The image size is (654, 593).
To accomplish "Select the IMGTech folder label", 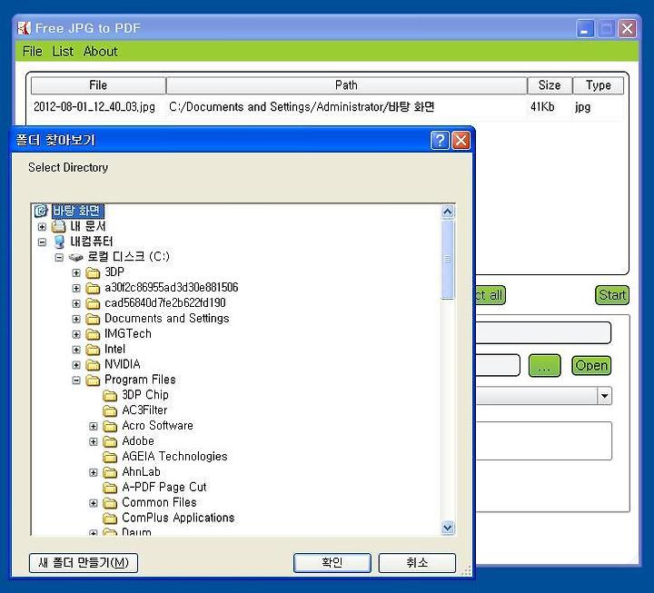I will (x=128, y=333).
